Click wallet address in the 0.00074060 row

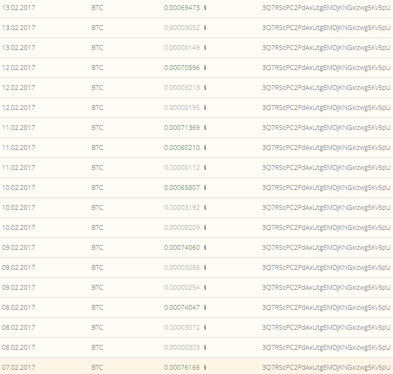tap(326, 247)
